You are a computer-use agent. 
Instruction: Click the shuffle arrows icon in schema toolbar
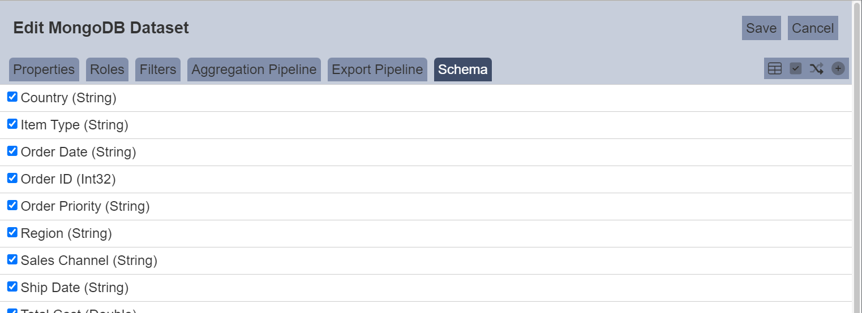coord(816,68)
